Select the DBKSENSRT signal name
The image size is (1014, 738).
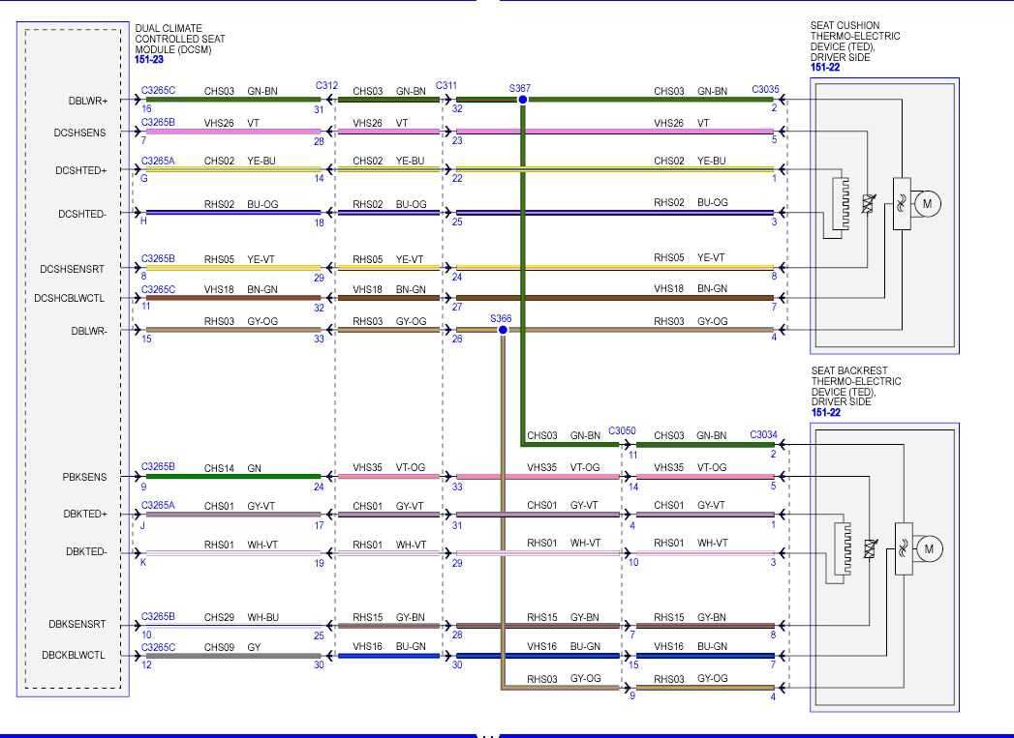click(77, 625)
